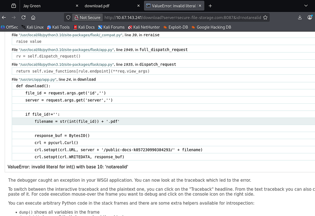Open the downloads panel
The image size is (315, 216).
pos(300,18)
